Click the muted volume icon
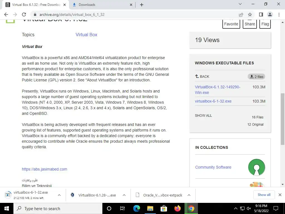The height and width of the screenshot is (214, 285). pyautogui.click(x=249, y=208)
